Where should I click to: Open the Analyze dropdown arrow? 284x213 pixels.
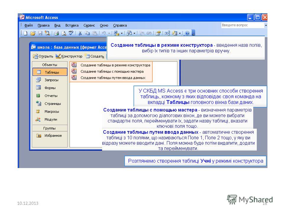[x=134, y=33]
